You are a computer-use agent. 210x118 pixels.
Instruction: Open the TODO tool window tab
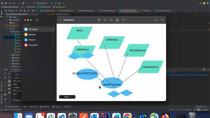point(33,107)
